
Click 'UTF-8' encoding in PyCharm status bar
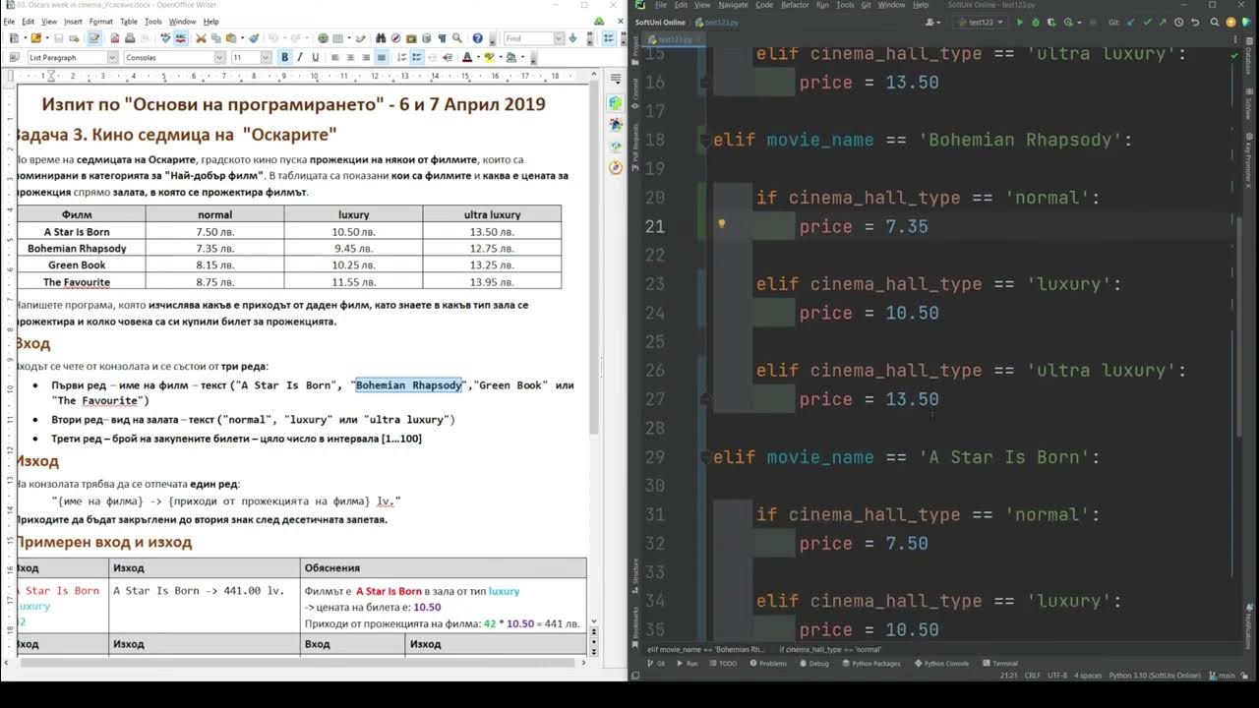point(1057,676)
